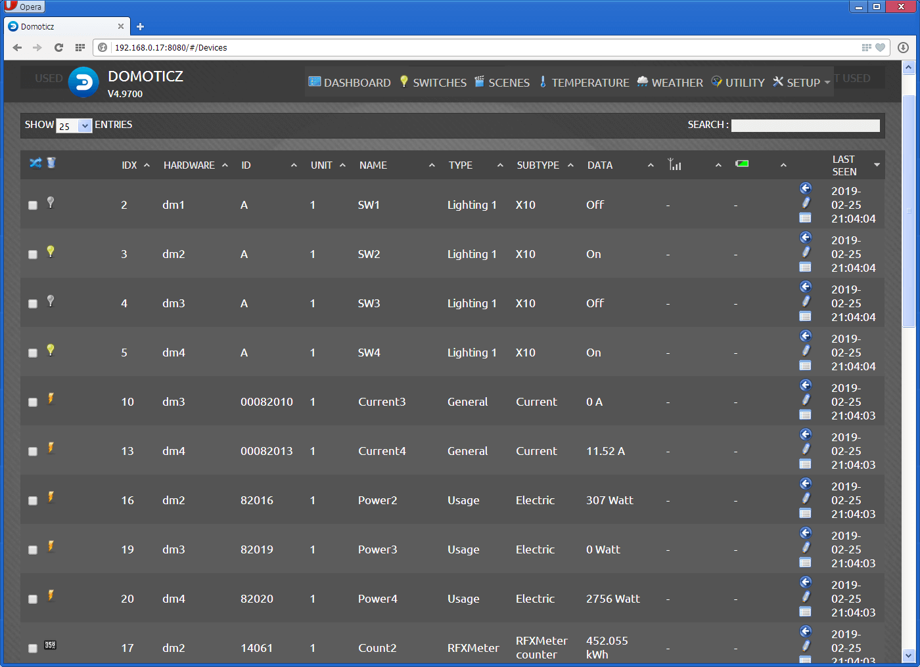This screenshot has width=920, height=667.
Task: Click the pencil rename icon for SW2
Action: point(806,252)
